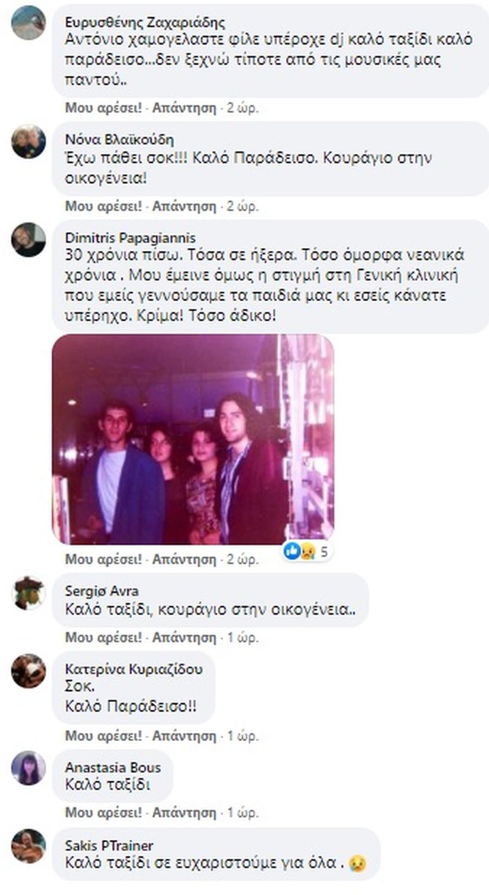Open Νόνα Βλαϊκούδη name link
Viewport: 489px width, 895px height.
(x=109, y=140)
